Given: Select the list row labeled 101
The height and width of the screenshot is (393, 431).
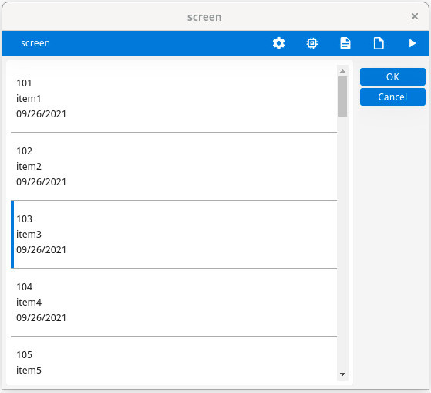Looking at the screenshot, I should pos(173,99).
